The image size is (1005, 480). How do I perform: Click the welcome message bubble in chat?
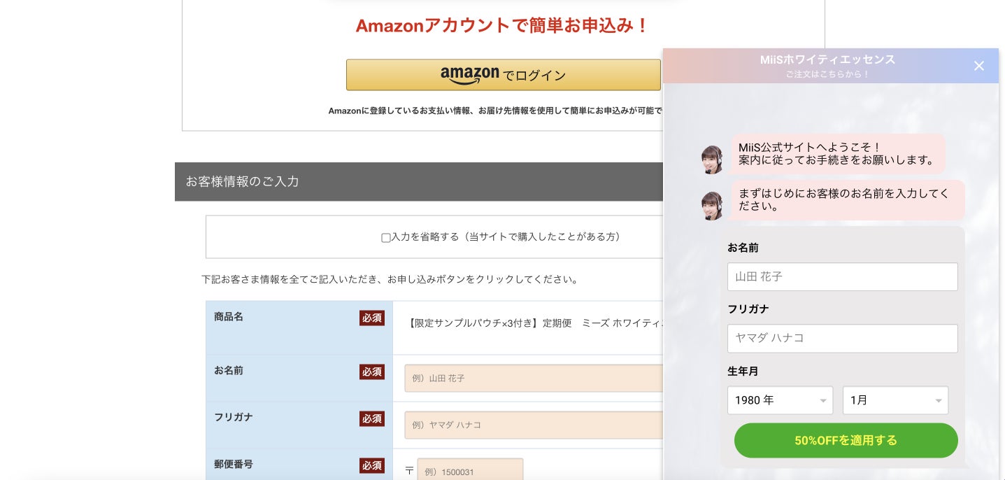click(837, 153)
